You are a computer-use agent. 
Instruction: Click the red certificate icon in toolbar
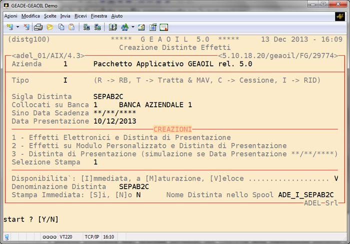[163, 27]
